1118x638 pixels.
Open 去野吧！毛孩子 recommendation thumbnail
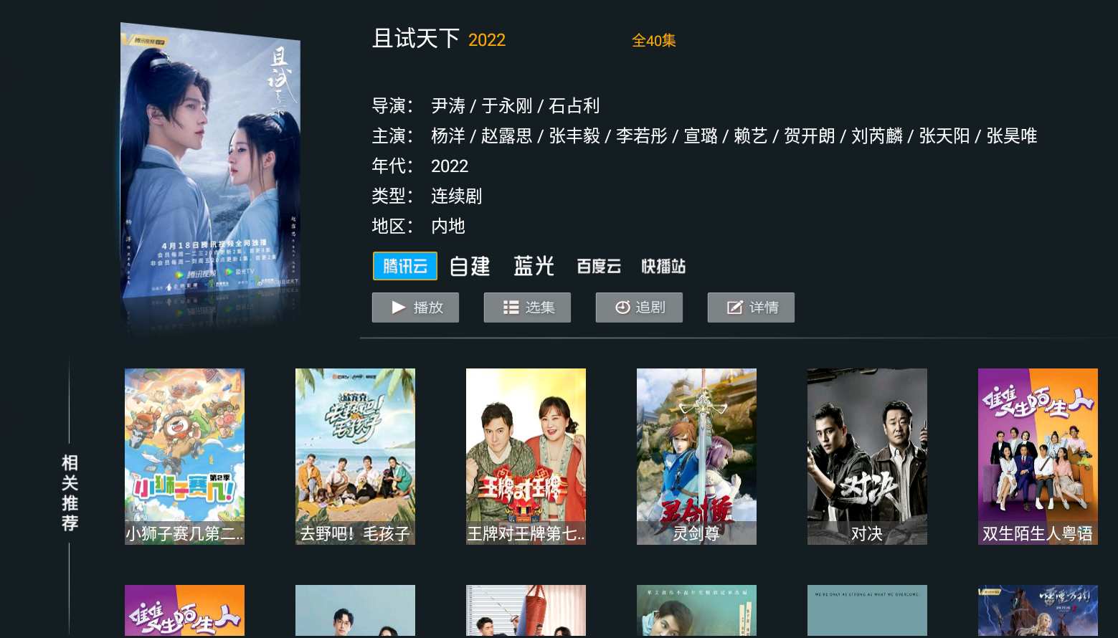pyautogui.click(x=355, y=457)
